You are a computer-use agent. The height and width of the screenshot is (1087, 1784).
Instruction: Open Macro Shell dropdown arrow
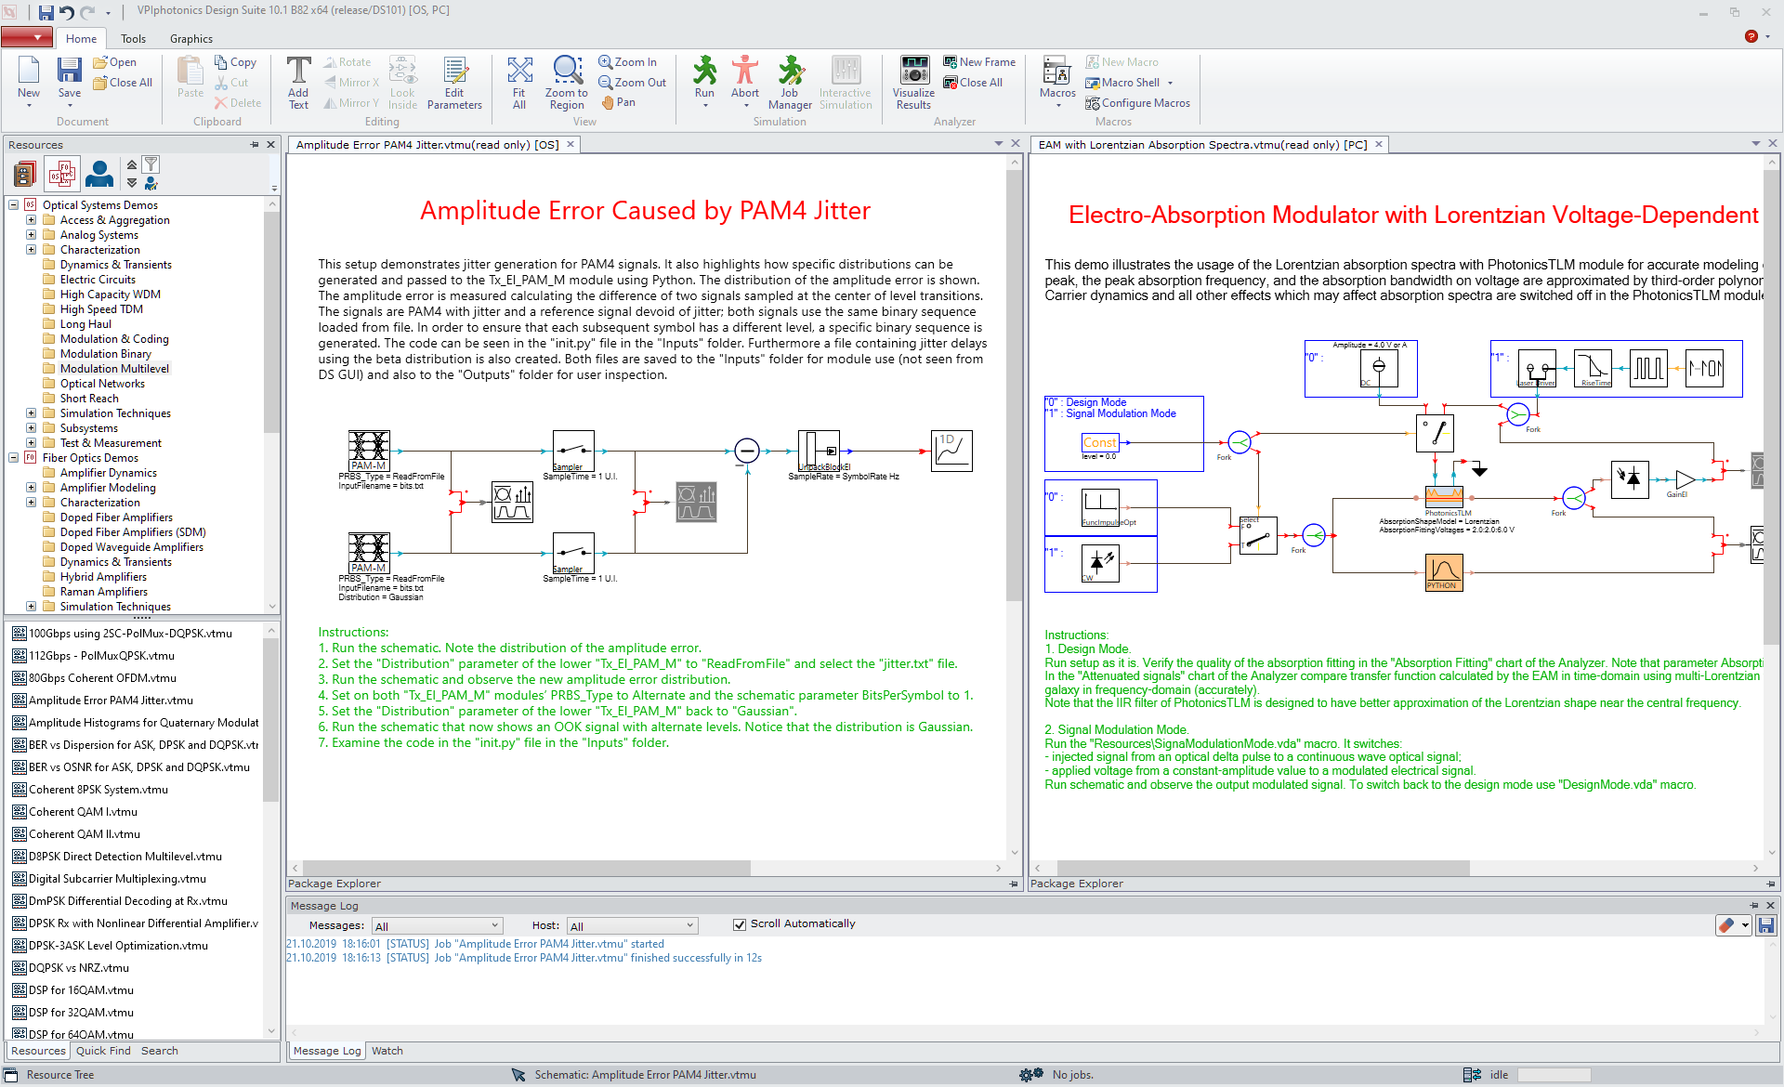[x=1170, y=83]
